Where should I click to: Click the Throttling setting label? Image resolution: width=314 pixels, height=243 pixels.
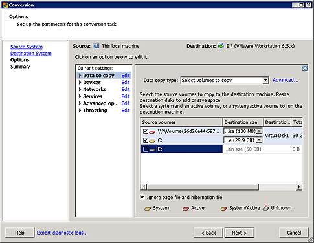click(x=95, y=111)
